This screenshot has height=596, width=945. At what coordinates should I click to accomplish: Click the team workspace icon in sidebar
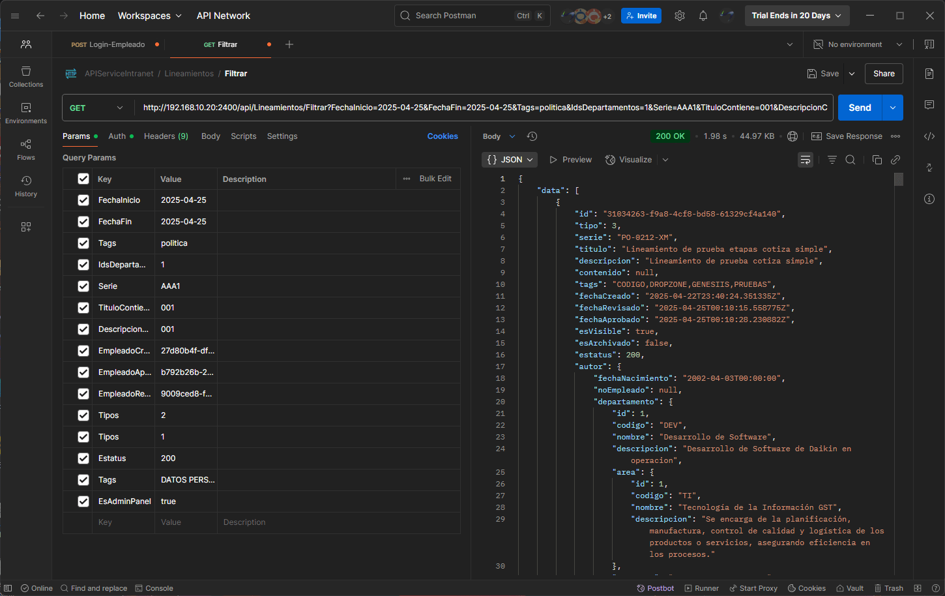coord(26,44)
